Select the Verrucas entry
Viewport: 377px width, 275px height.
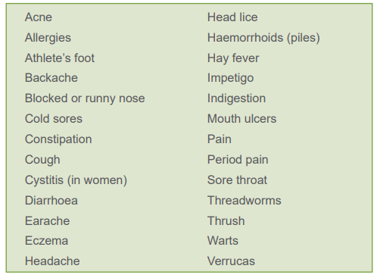(x=231, y=261)
